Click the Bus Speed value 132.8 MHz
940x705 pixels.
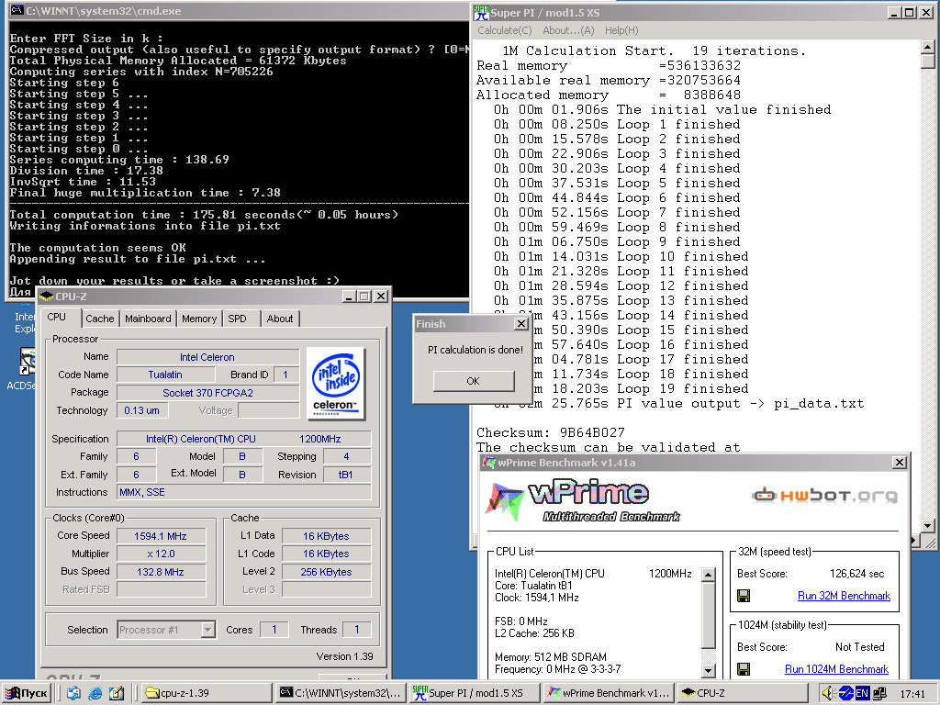point(161,572)
